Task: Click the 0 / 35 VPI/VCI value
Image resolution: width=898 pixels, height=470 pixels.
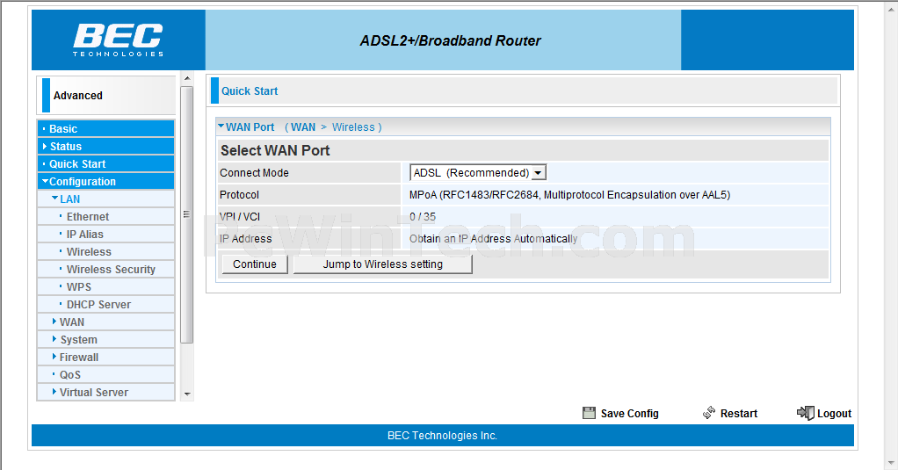Action: [x=423, y=216]
